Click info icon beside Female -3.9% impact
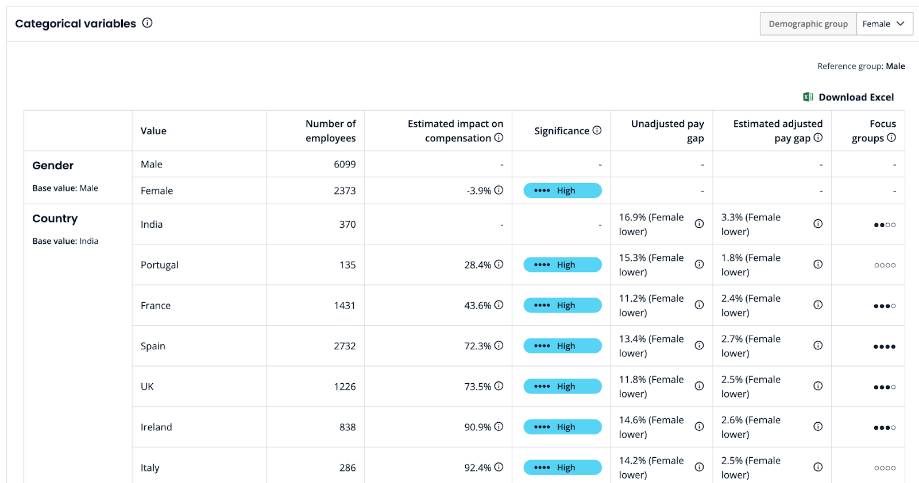919x483 pixels. click(x=499, y=190)
